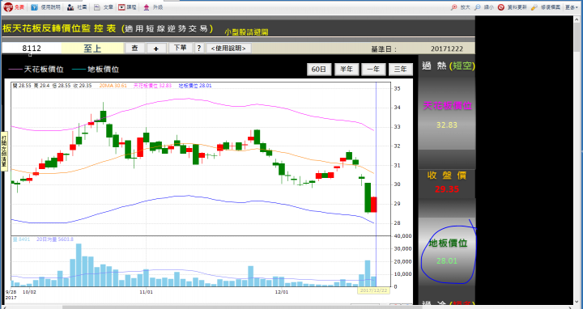
Task: Click the 升級 upgrade toolbar item
Action: click(x=153, y=7)
